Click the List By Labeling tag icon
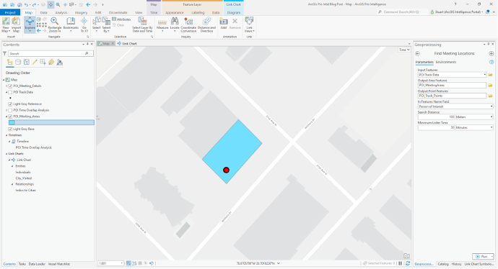 point(51,63)
